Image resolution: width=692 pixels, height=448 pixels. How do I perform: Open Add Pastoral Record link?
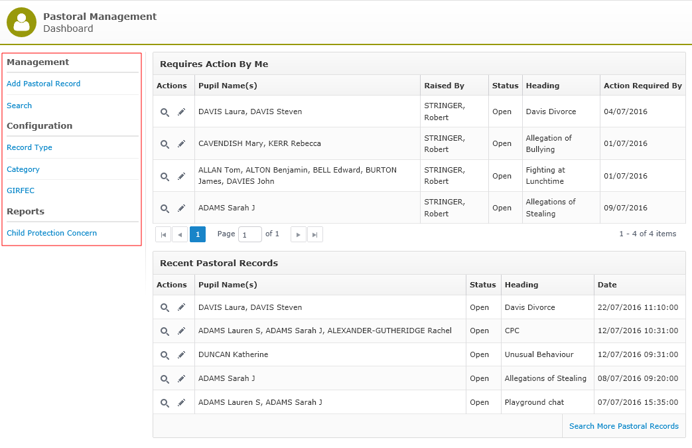coord(44,84)
